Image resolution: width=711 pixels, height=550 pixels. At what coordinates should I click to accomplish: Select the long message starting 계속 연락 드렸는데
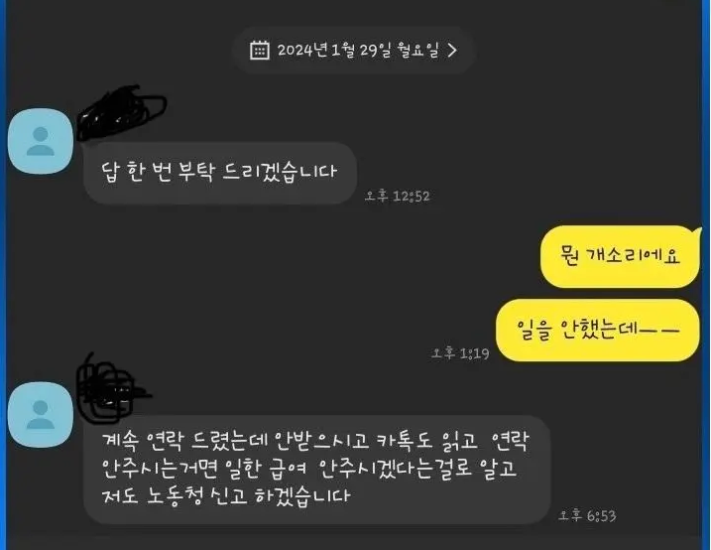click(x=317, y=470)
